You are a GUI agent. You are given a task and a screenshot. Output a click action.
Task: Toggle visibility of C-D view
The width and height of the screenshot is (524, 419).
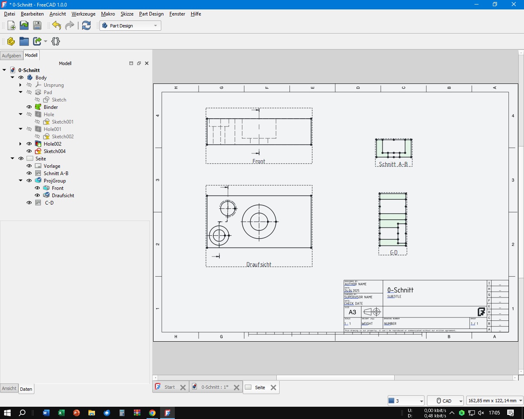pyautogui.click(x=29, y=203)
